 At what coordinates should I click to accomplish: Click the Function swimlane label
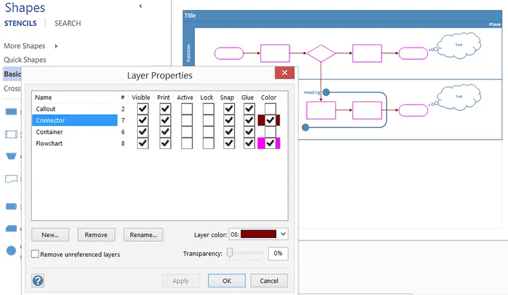click(189, 53)
